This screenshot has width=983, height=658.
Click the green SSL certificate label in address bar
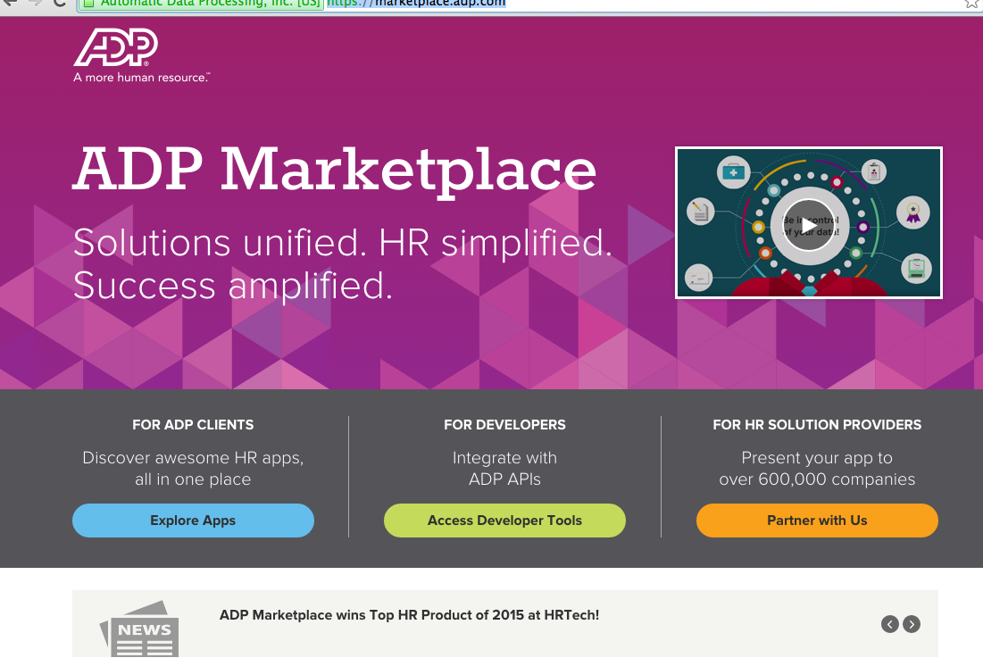tap(201, 3)
